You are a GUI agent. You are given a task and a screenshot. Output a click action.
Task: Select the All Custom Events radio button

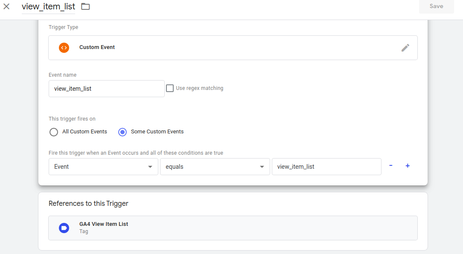[54, 132]
